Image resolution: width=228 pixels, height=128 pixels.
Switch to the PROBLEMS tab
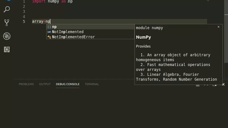[x=26, y=84]
